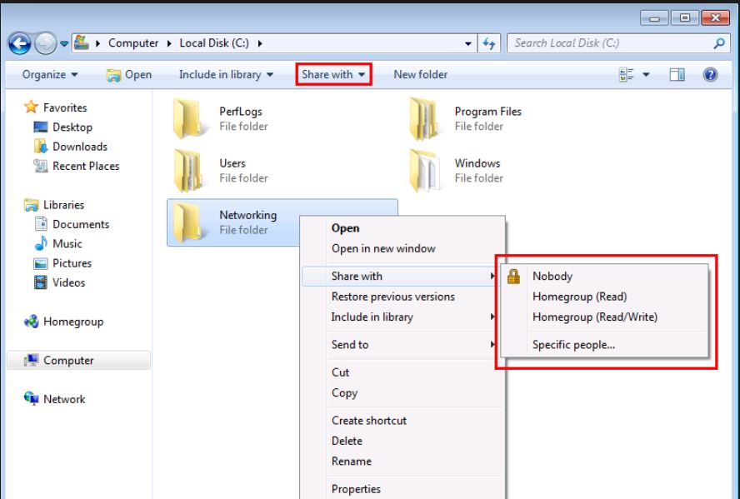Screen dimensions: 740x499
Task: Choose Copy from context menu
Action: 403,393
